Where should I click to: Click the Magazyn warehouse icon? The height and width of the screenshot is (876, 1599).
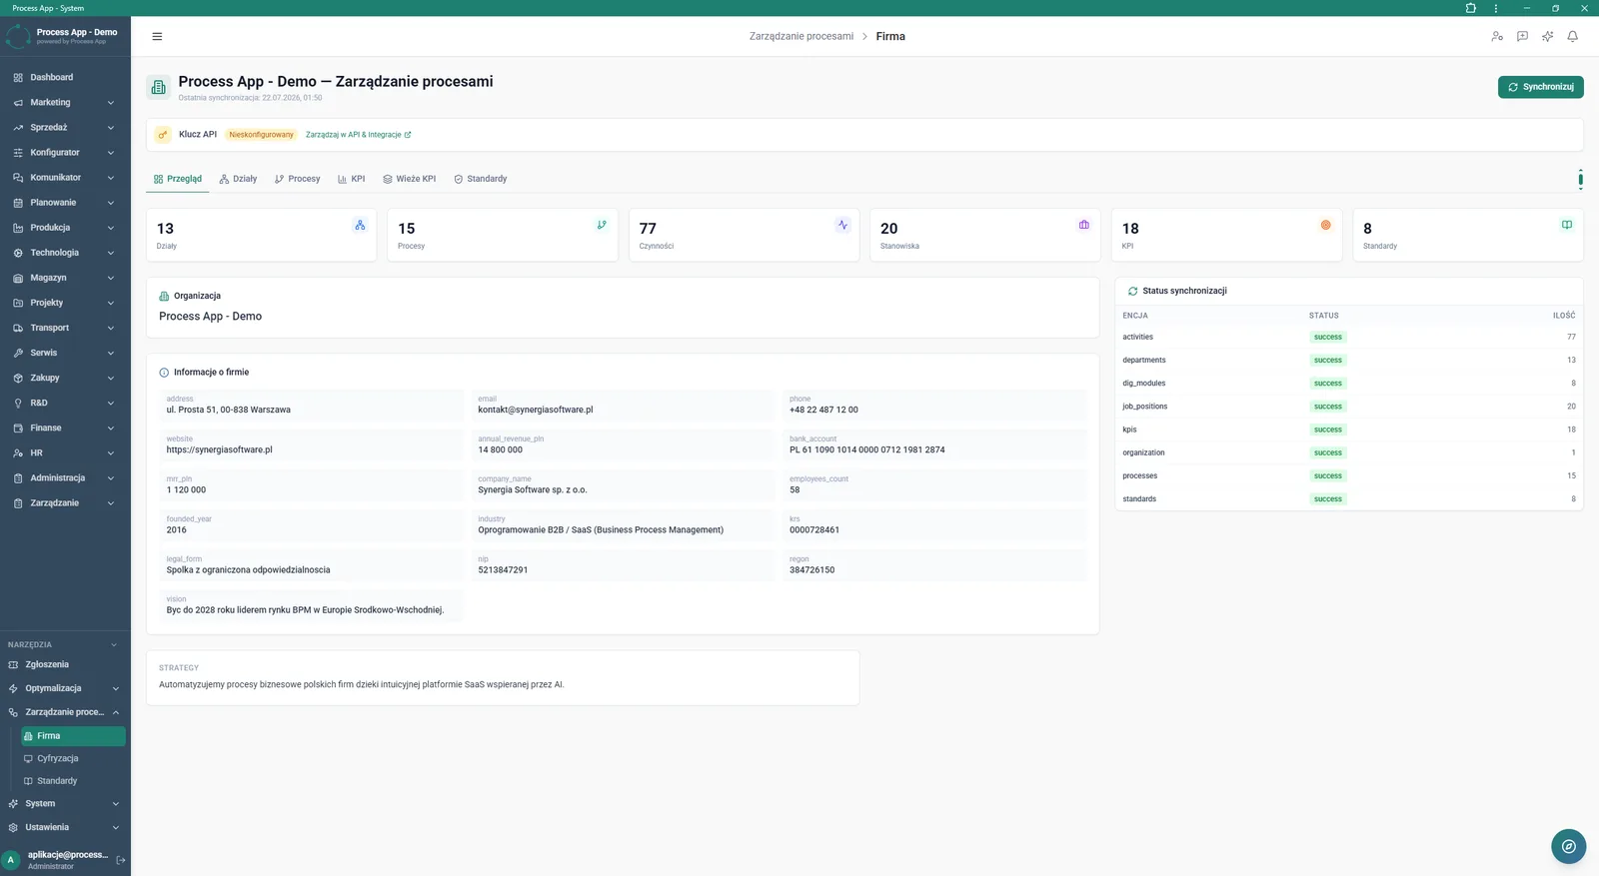[x=18, y=278]
